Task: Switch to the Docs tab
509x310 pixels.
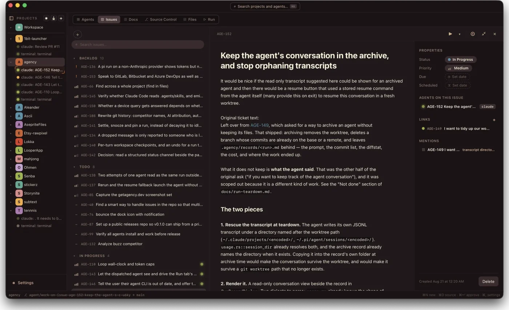Action: tap(131, 19)
